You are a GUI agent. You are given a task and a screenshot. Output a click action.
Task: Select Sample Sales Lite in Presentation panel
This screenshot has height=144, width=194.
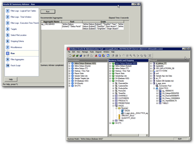(x=81, y=76)
